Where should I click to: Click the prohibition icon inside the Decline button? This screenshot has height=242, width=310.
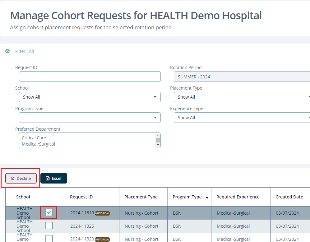(x=13, y=178)
